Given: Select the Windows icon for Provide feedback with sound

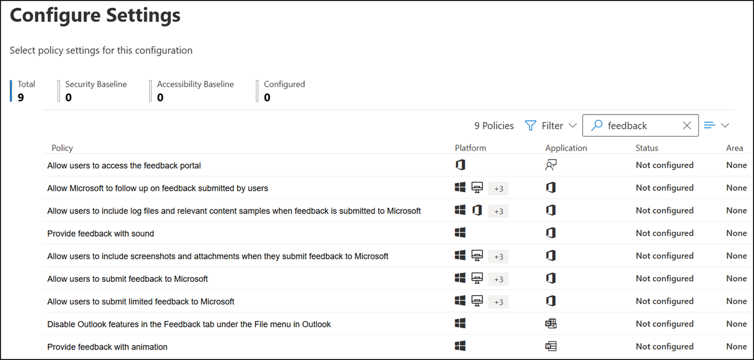Looking at the screenshot, I should (460, 233).
